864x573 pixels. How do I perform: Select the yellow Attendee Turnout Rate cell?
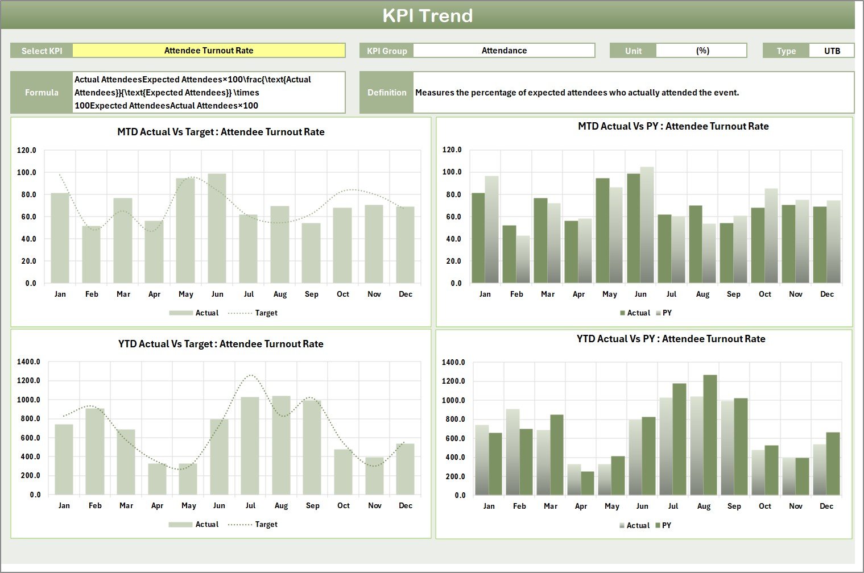tap(209, 50)
